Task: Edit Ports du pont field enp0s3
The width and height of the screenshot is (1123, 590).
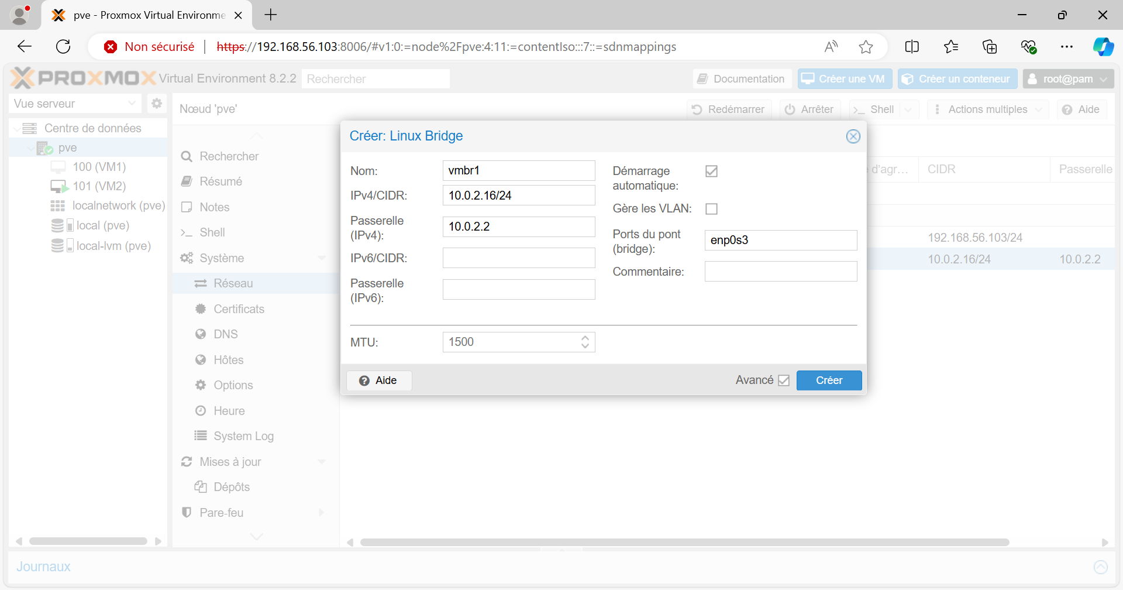Action: coord(781,240)
